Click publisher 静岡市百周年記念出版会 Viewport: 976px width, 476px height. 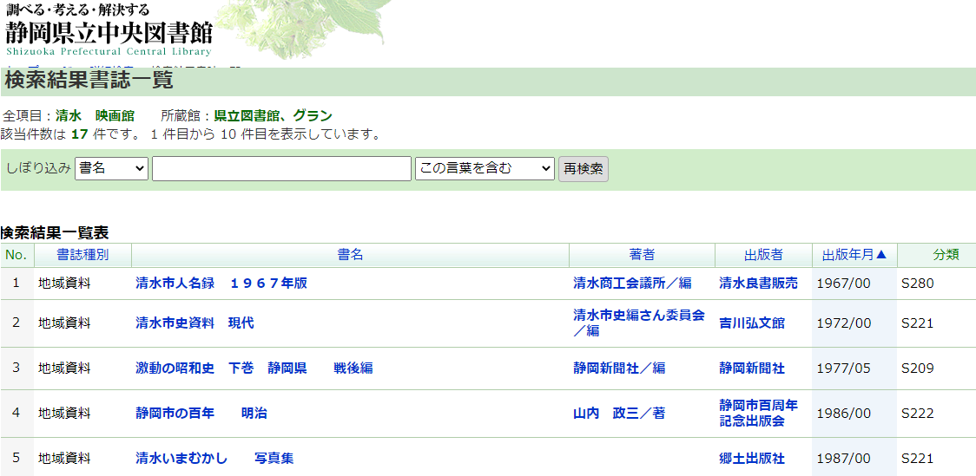click(758, 414)
